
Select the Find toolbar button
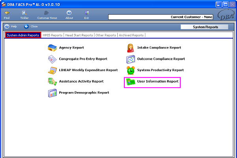[7, 15]
